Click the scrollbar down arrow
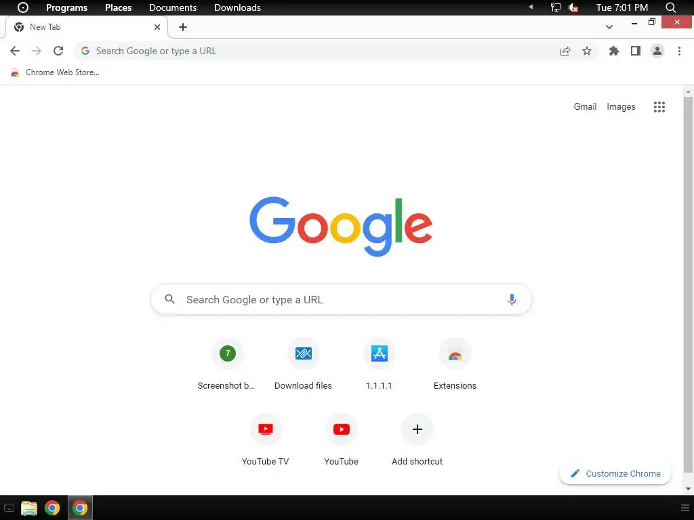 coord(688,489)
